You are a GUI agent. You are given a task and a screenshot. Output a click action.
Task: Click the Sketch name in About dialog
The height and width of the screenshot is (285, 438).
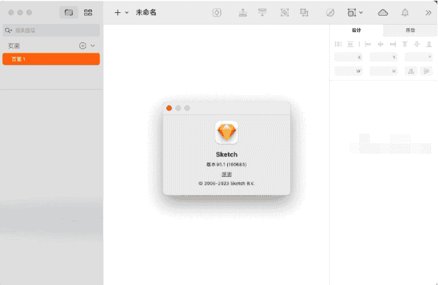227,154
